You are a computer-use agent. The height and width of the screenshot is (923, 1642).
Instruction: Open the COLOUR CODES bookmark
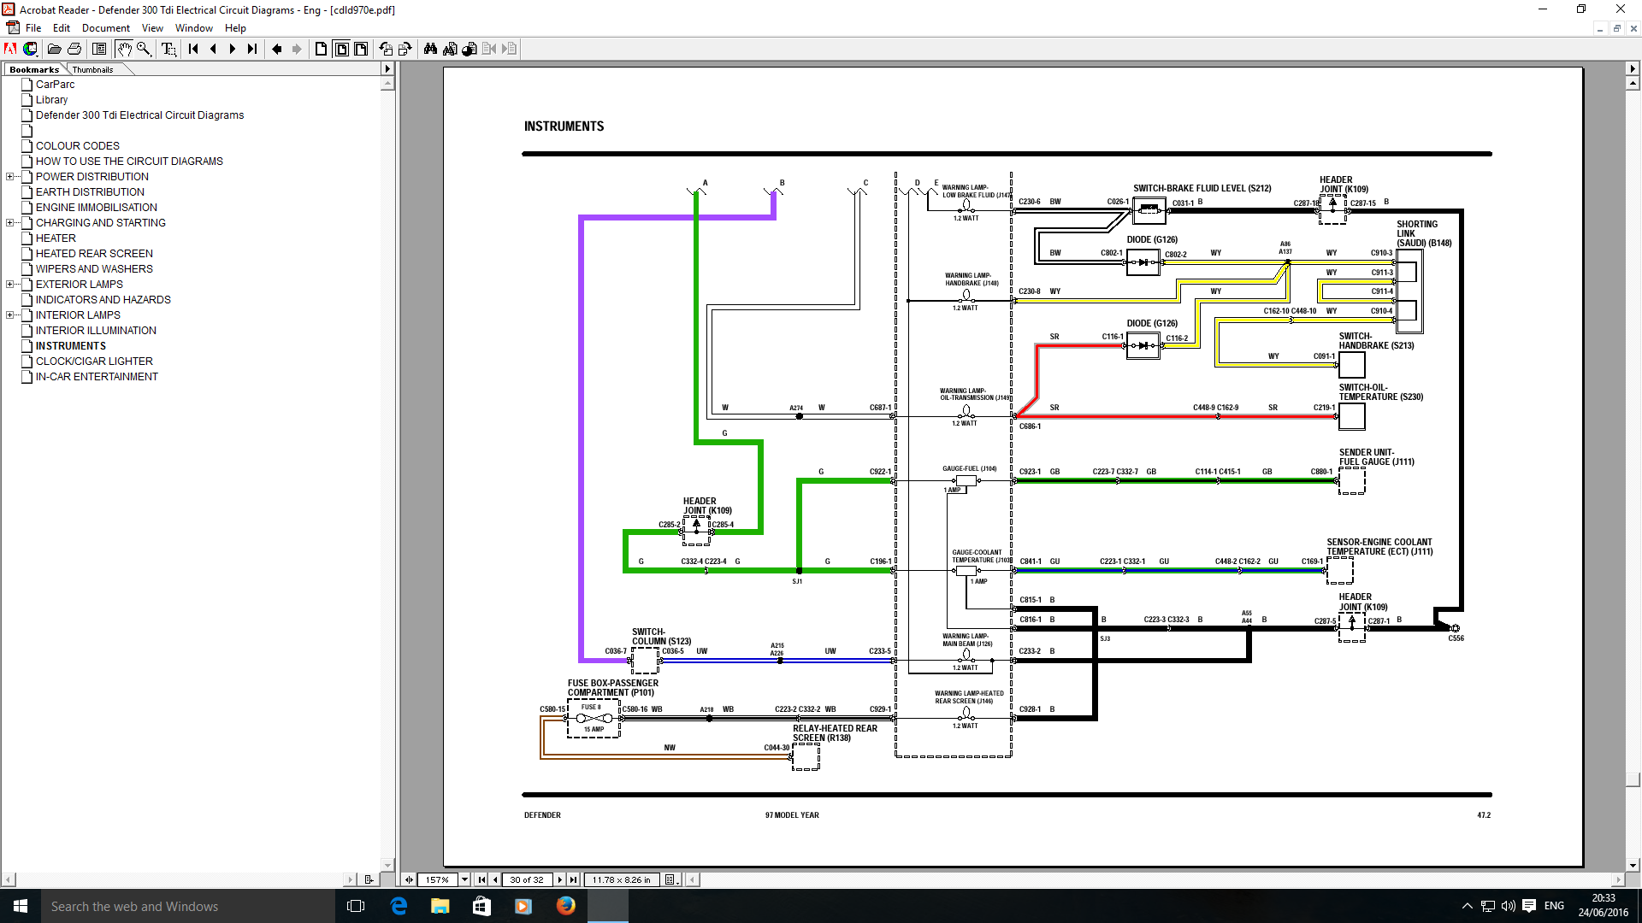(78, 146)
